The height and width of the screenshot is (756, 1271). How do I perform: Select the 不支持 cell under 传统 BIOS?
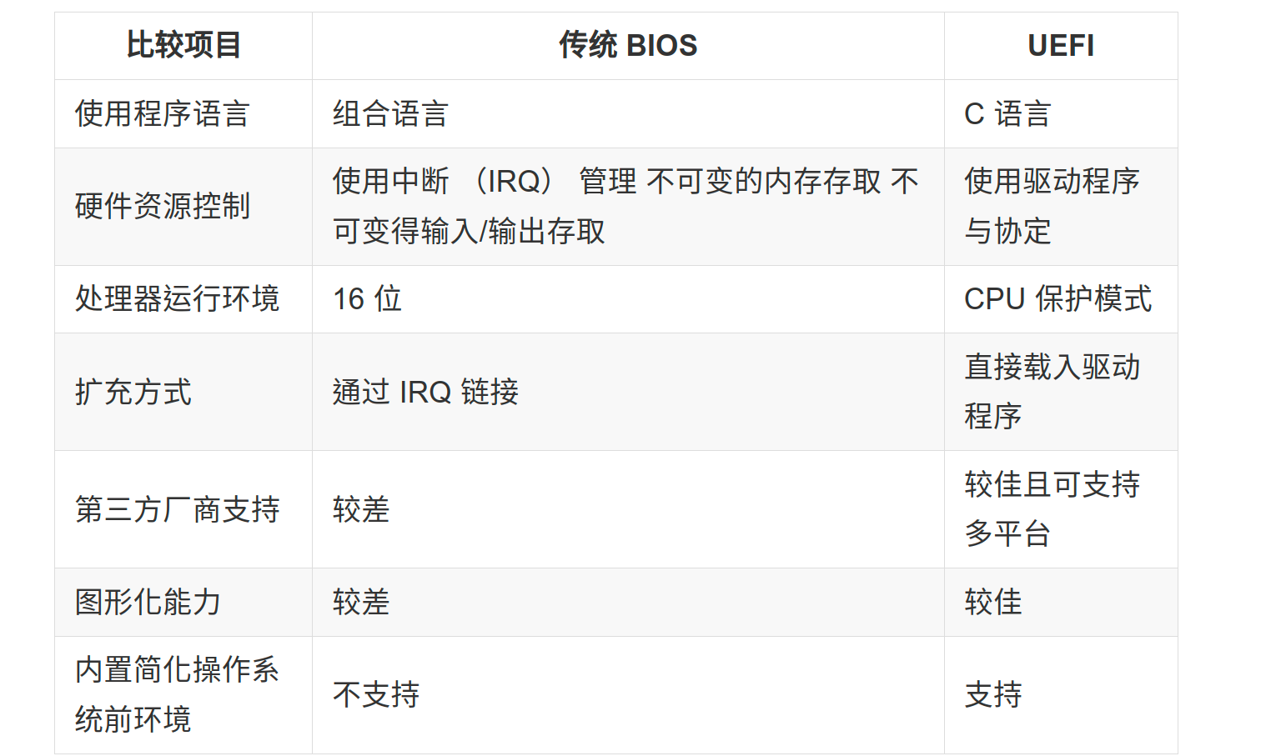376,694
